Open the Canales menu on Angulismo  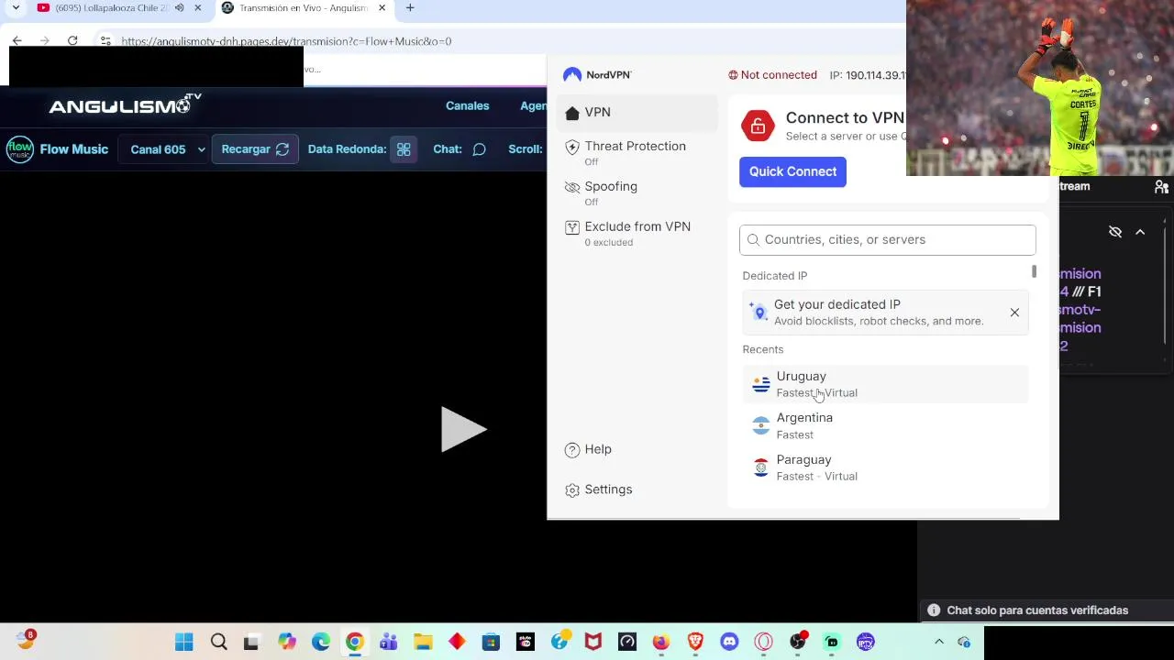coord(468,105)
